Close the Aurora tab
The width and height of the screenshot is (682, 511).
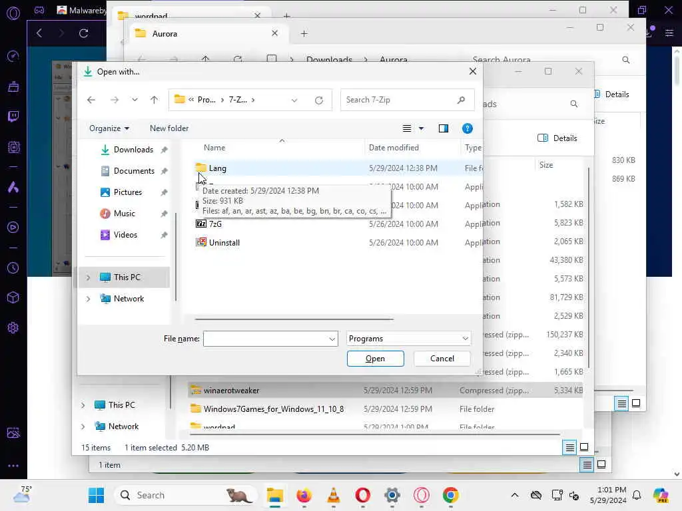[x=274, y=33]
